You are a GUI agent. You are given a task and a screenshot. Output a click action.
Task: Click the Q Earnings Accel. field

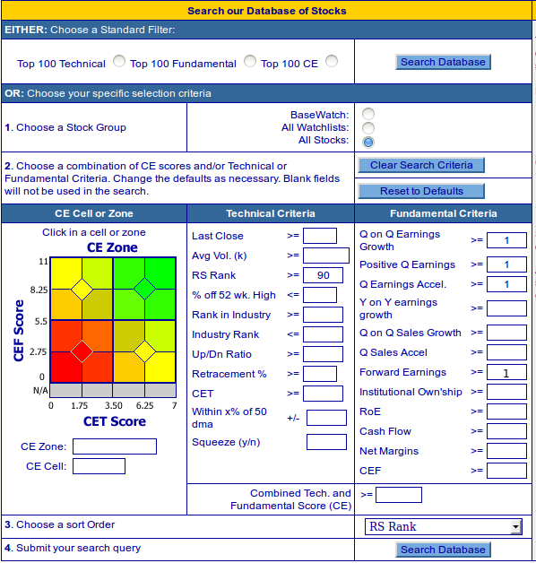tap(506, 284)
